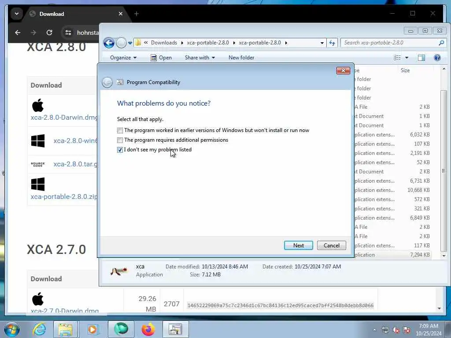Open Explorer recent locations dropdown
The image size is (451, 338).
130,43
